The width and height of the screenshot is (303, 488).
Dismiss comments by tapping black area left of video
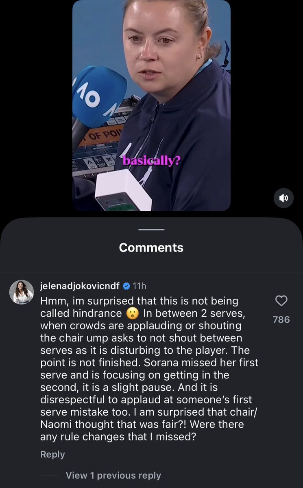[36, 106]
